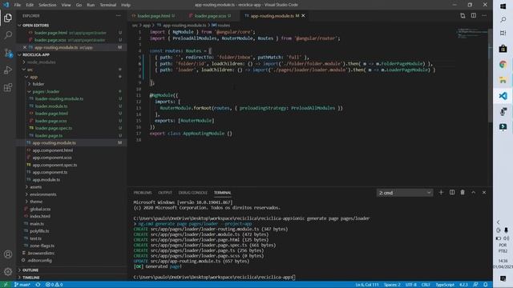Open Explorer more actions ellipsis
The width and height of the screenshot is (513, 288).
point(118,16)
